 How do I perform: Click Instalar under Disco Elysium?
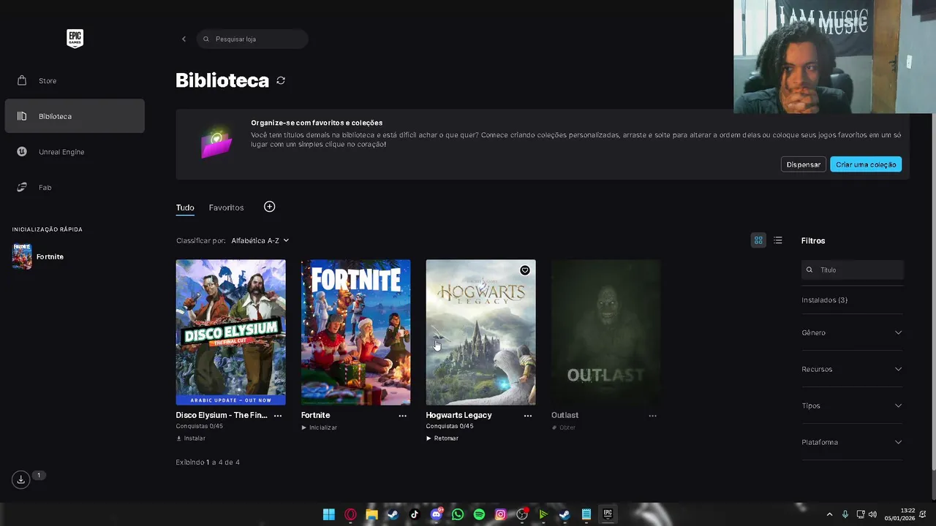point(191,438)
